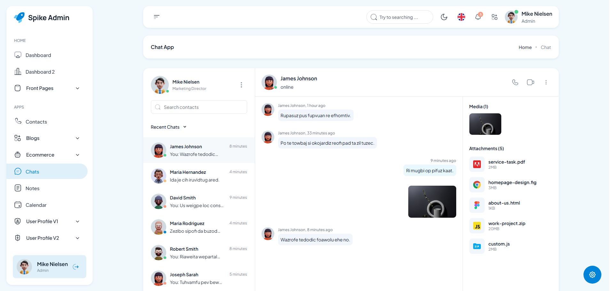Screen dimensions: 610x291
Task: Open the language selector flag icon
Action: point(461,17)
